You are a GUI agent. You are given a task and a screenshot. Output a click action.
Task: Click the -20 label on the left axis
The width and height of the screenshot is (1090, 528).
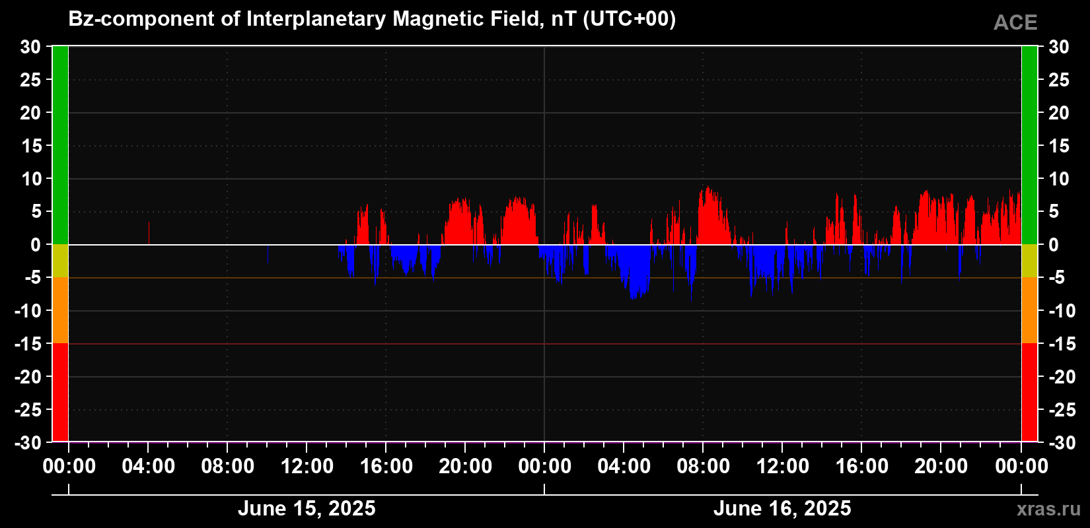click(28, 377)
